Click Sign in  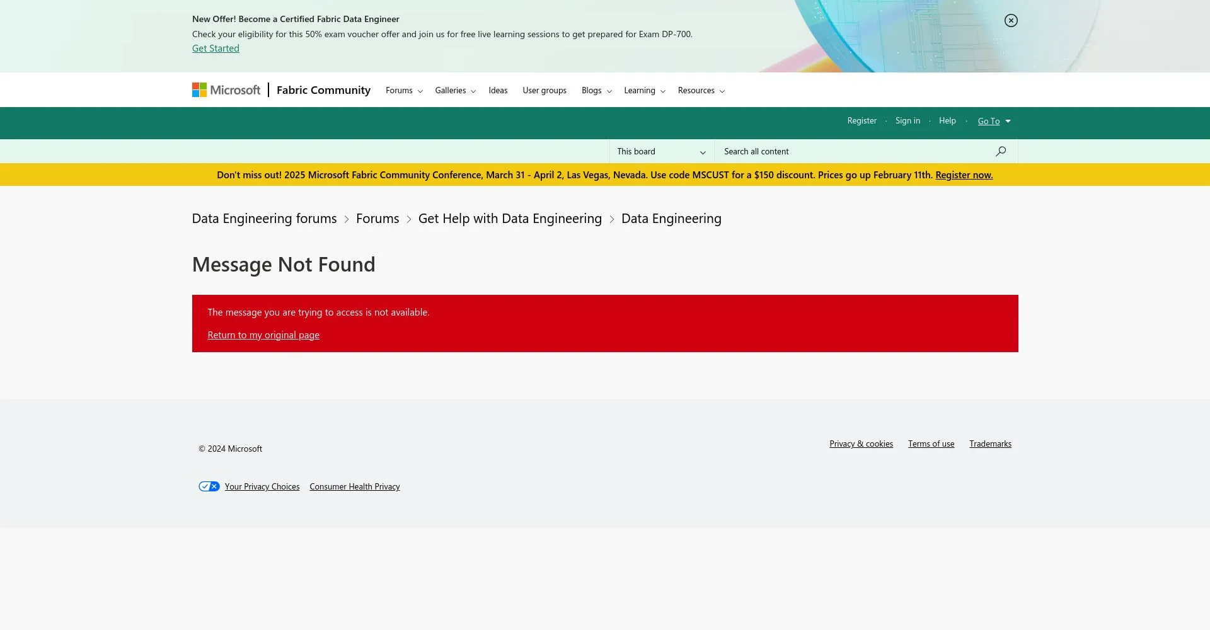tap(907, 121)
